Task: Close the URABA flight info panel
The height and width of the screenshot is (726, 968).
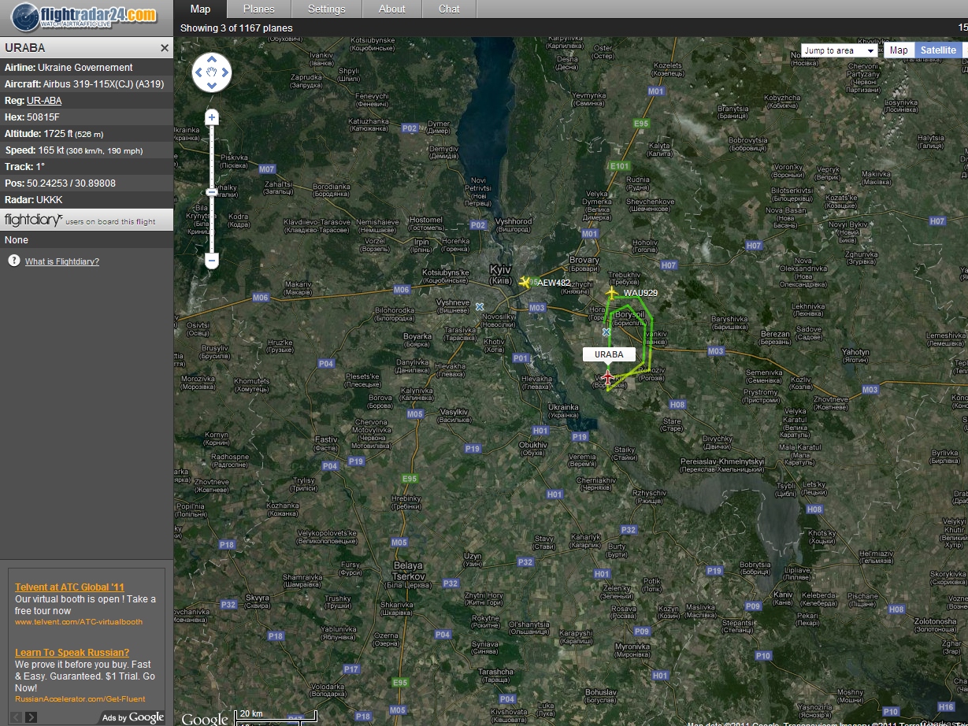Action: 165,48
